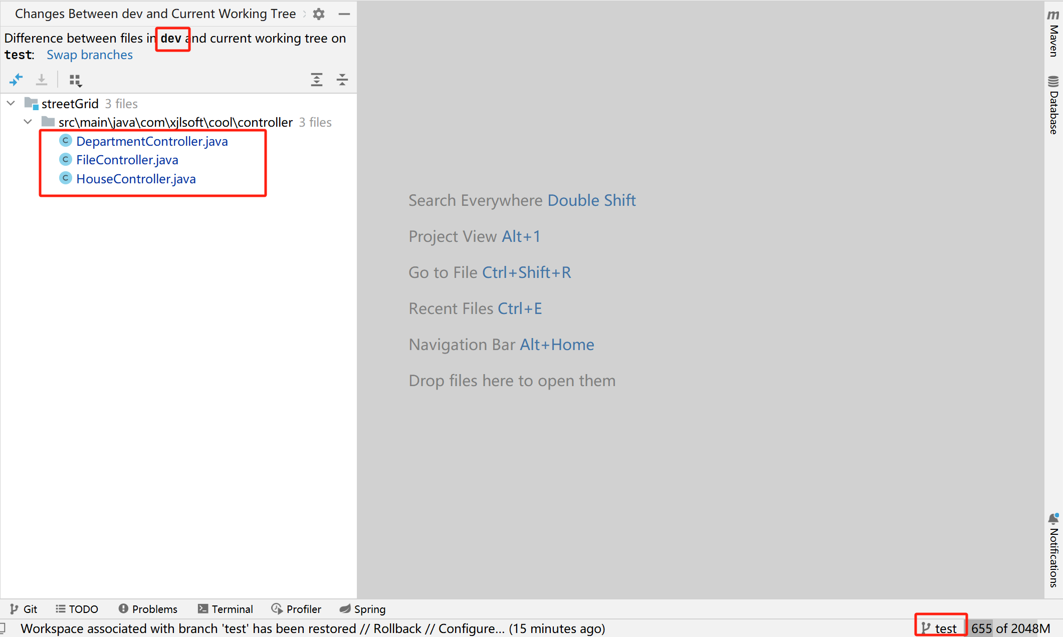Viewport: 1063px width, 637px height.
Task: Toggle the Problems tool window
Action: click(148, 609)
